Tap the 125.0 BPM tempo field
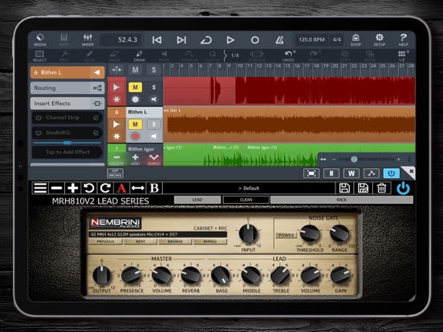Image resolution: width=443 pixels, height=332 pixels. click(311, 40)
